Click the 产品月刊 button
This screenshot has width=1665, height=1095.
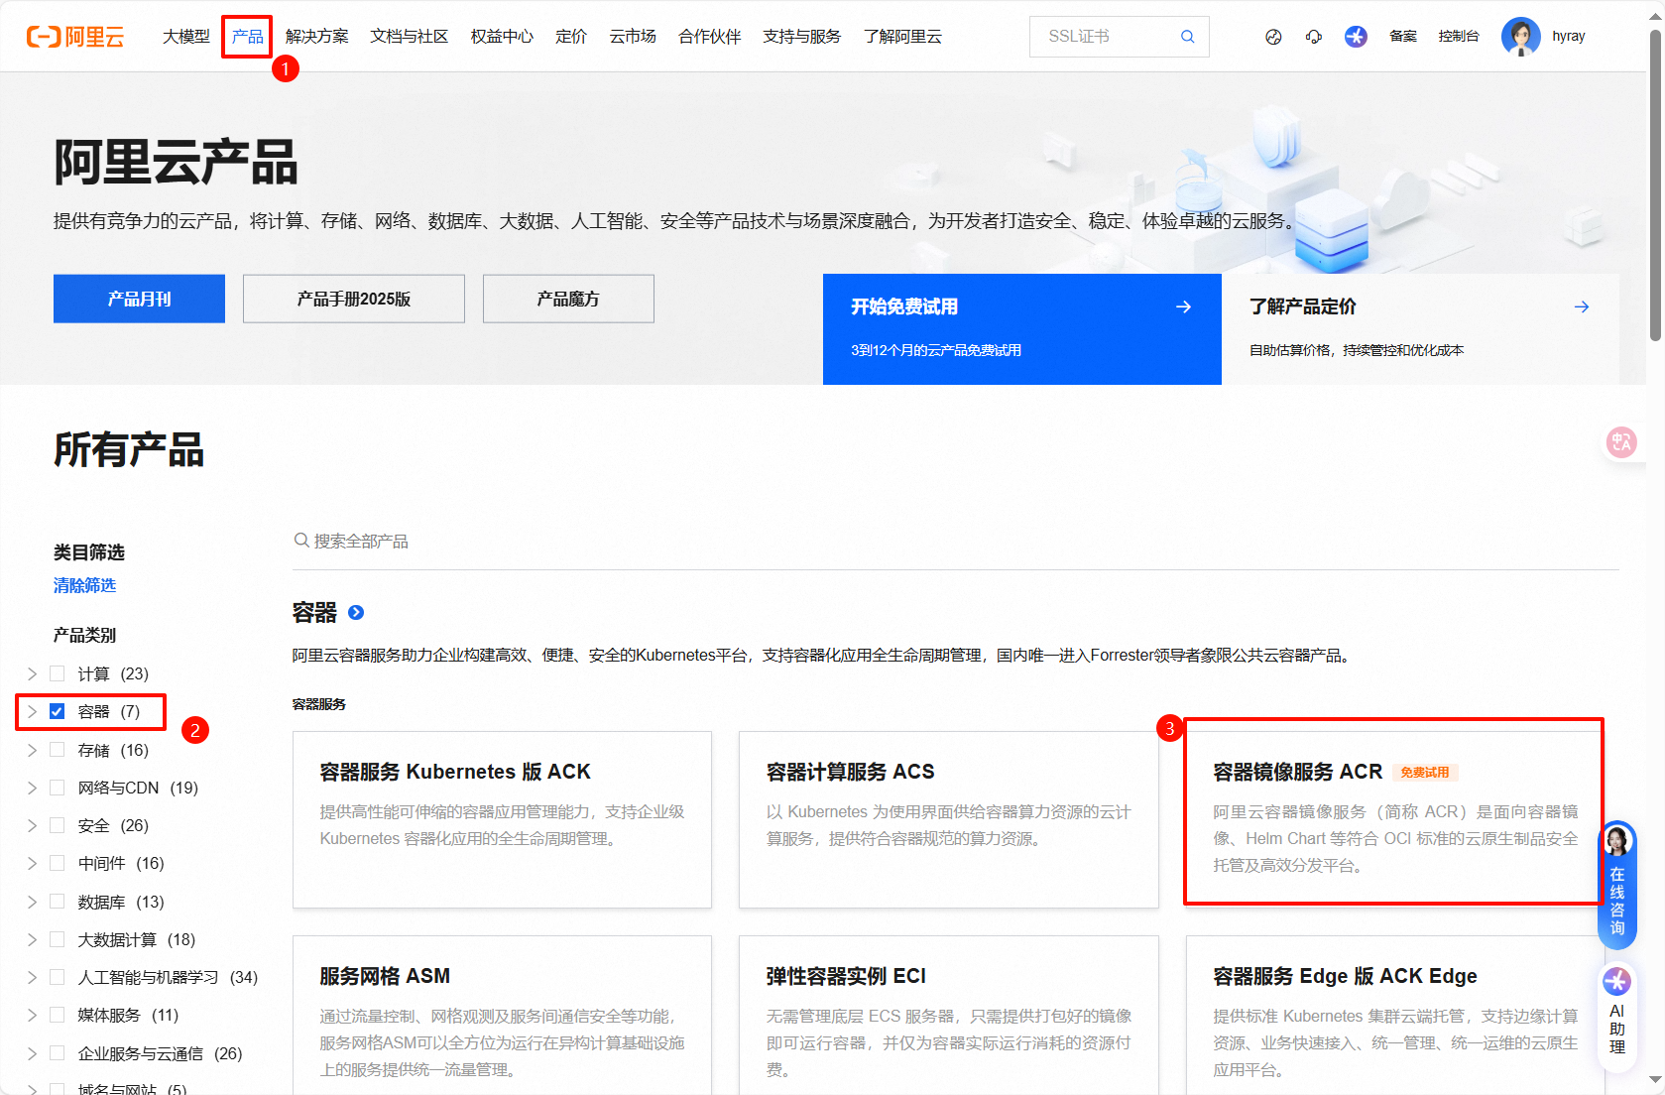coord(139,299)
